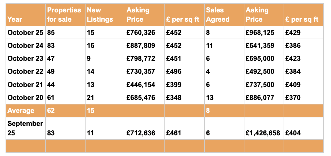The width and height of the screenshot is (331, 156).
Task: Click the October 25 row label
Action: pyautogui.click(x=25, y=33)
